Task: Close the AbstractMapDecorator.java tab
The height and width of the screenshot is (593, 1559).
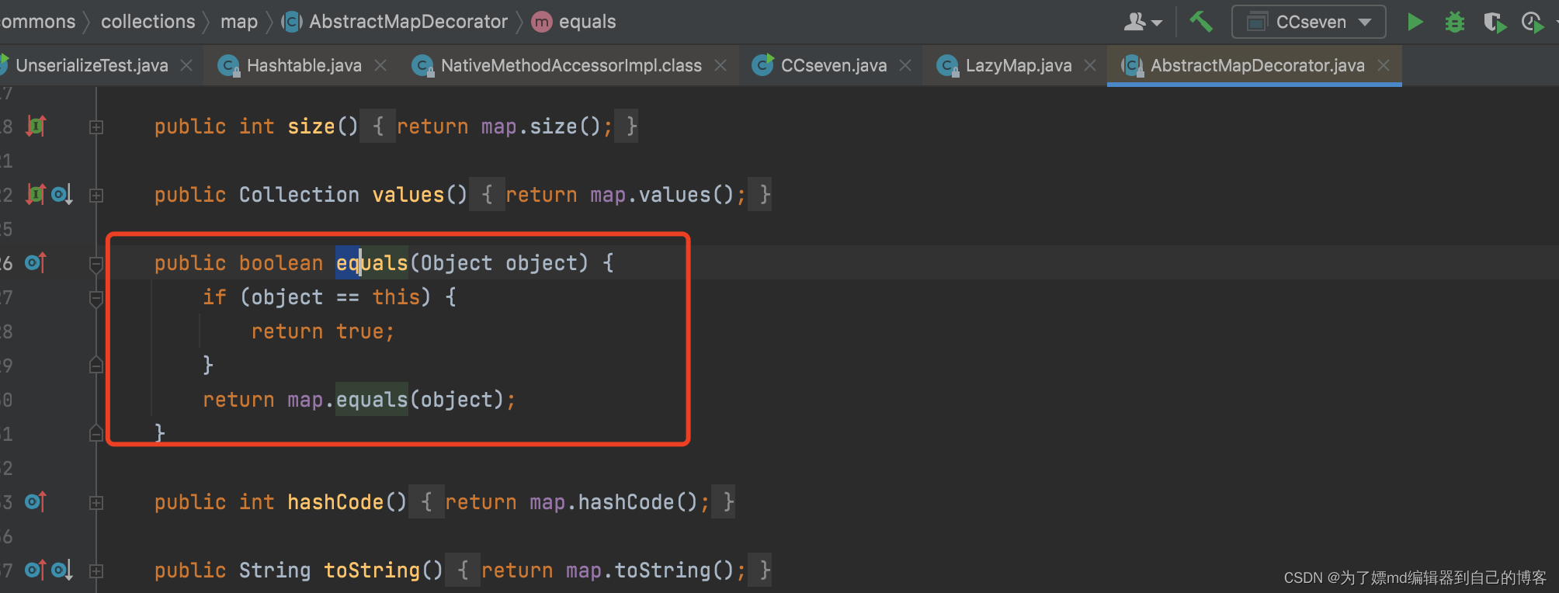Action: (x=1384, y=65)
